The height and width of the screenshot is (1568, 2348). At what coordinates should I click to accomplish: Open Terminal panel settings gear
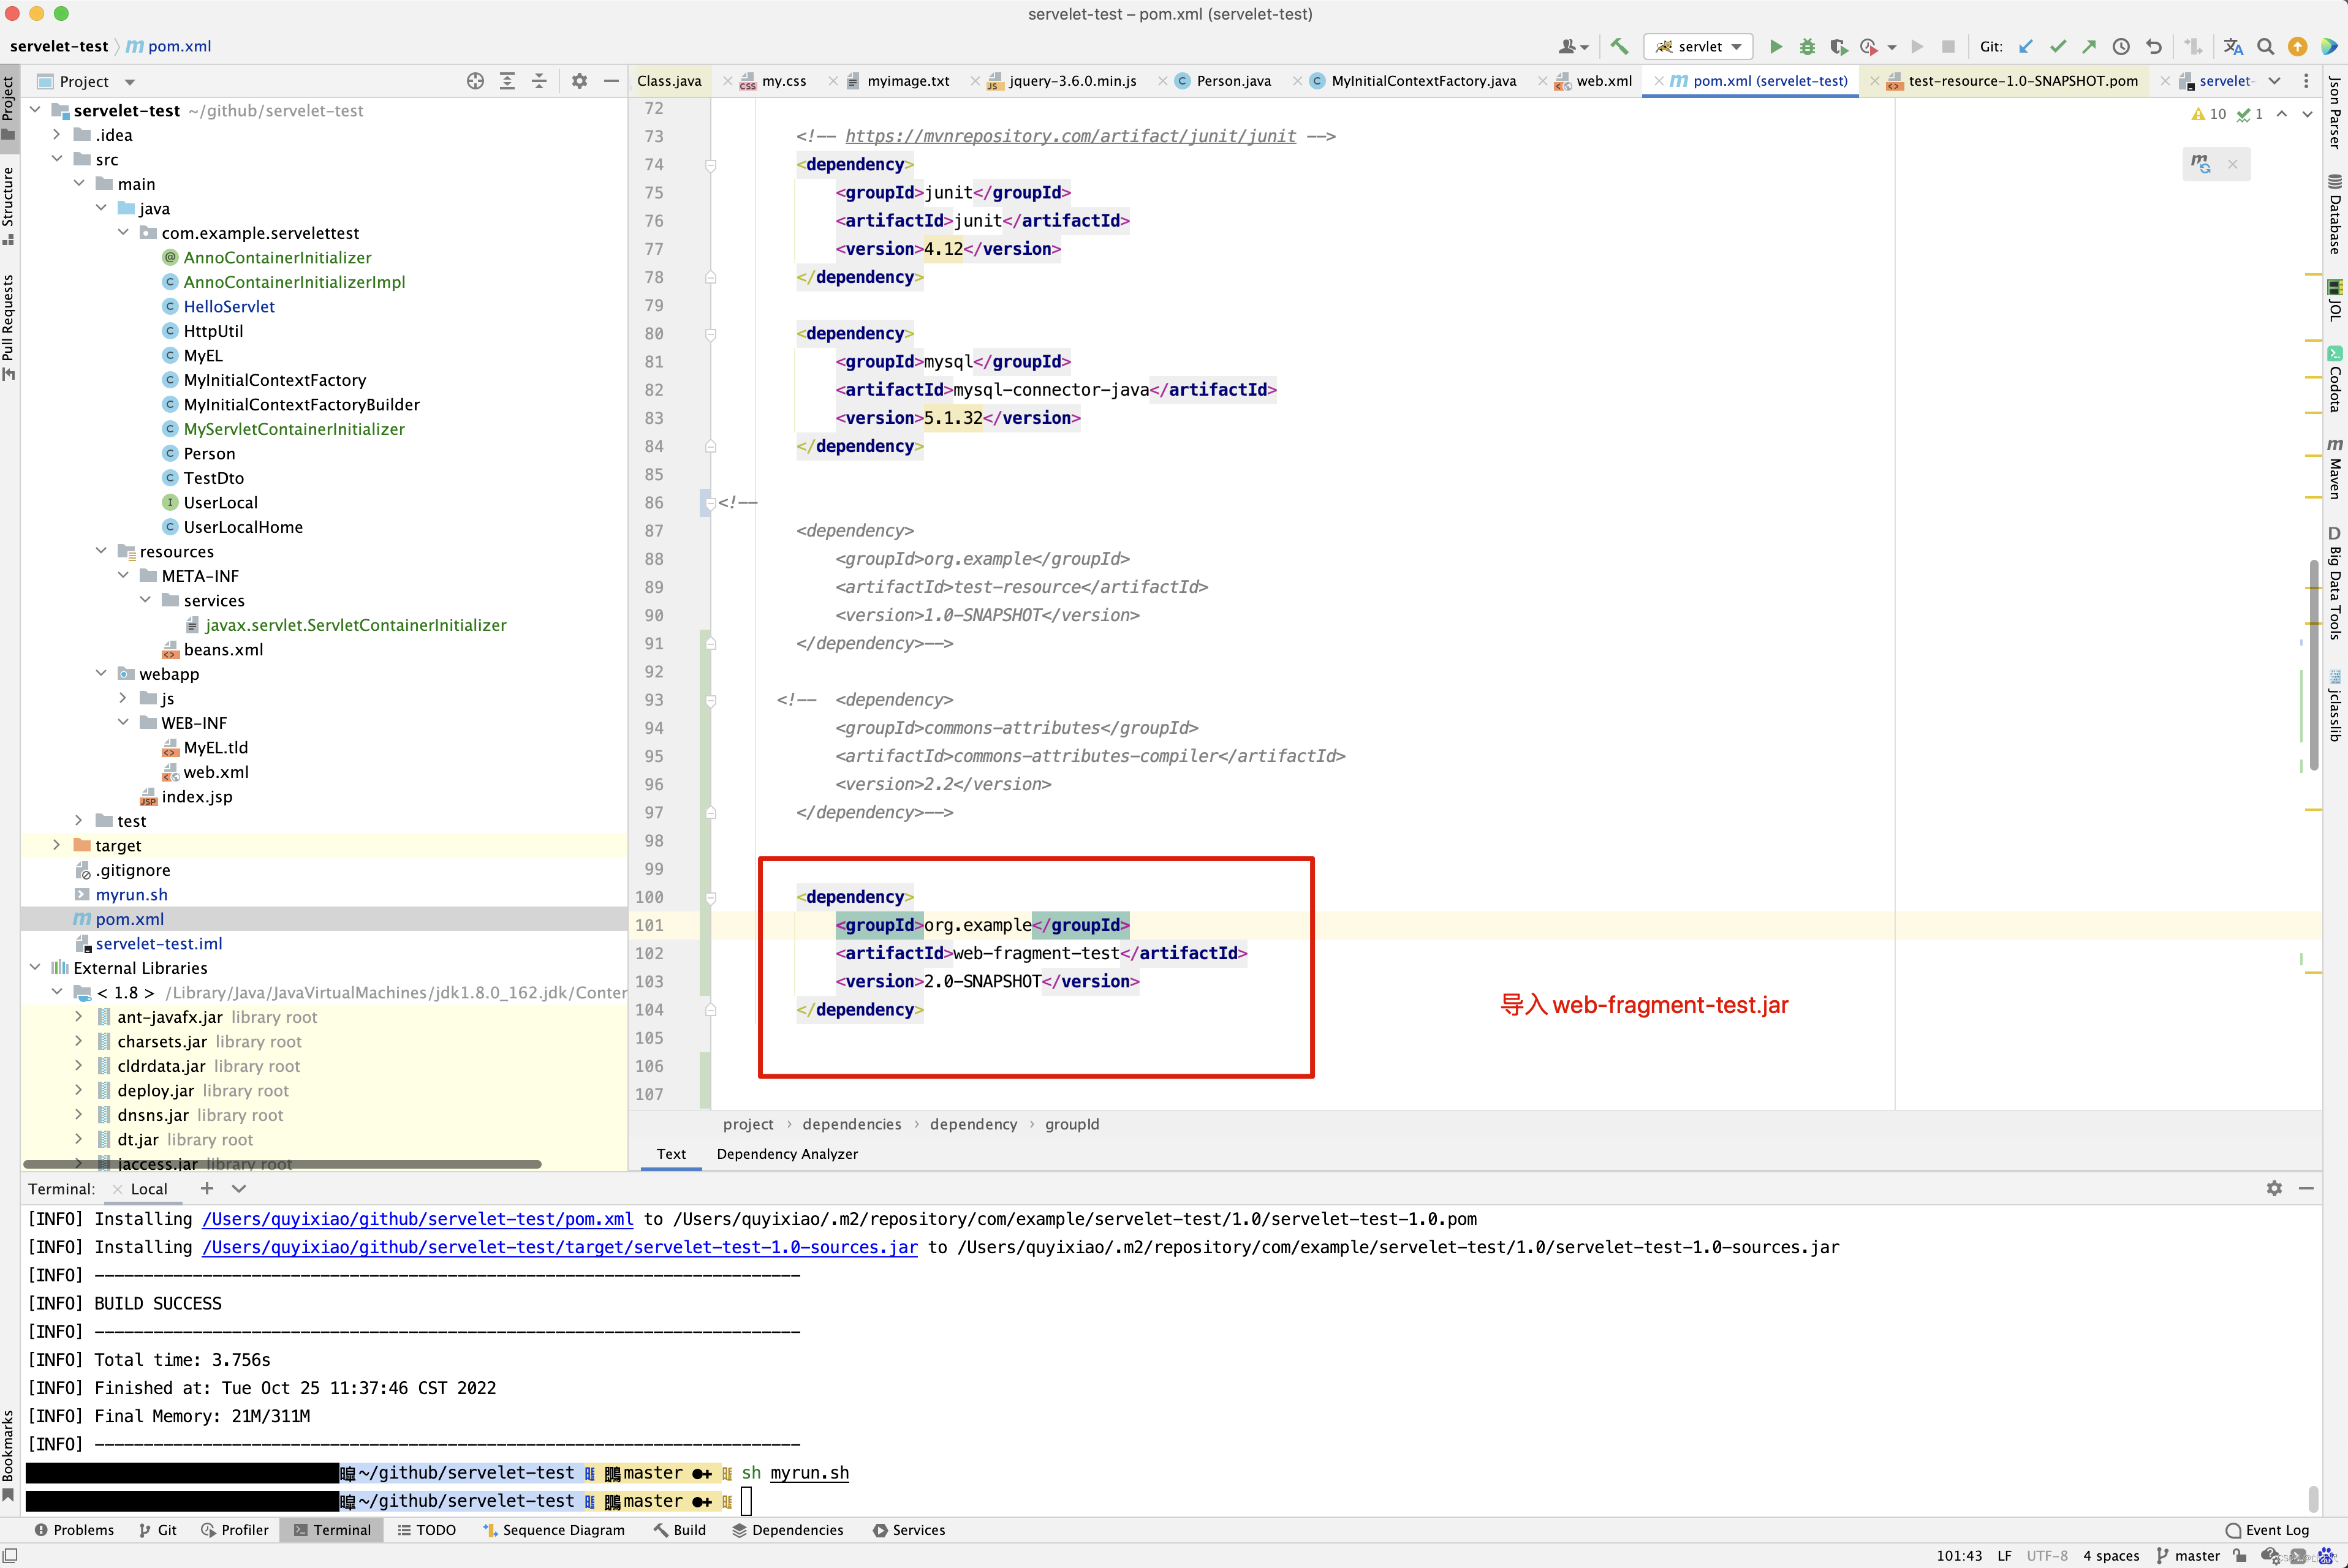pos(2274,1188)
